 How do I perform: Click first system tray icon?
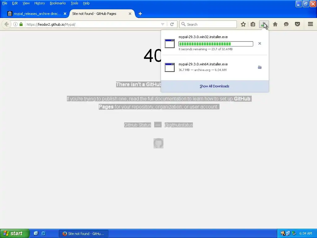(283, 234)
